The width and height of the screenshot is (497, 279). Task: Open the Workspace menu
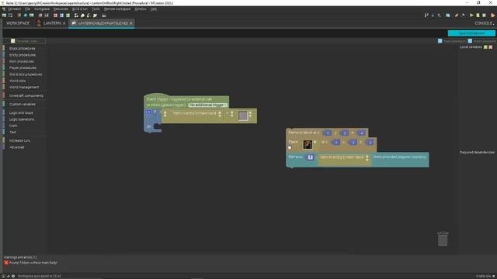click(42, 9)
